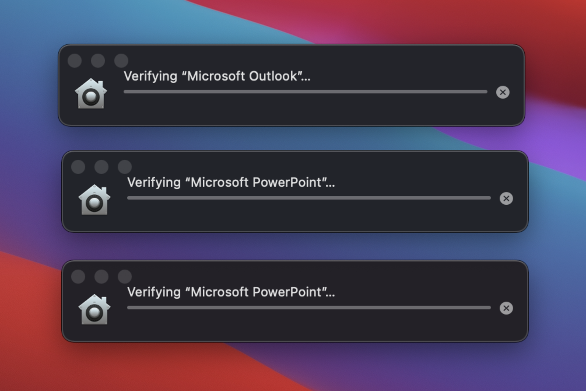Click leftmost window dot of middle PowerPoint dialog
Screen dimensions: 586x391
[78, 167]
